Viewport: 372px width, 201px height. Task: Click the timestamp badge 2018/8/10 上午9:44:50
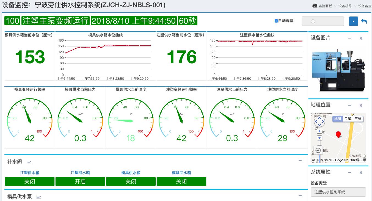134,21
